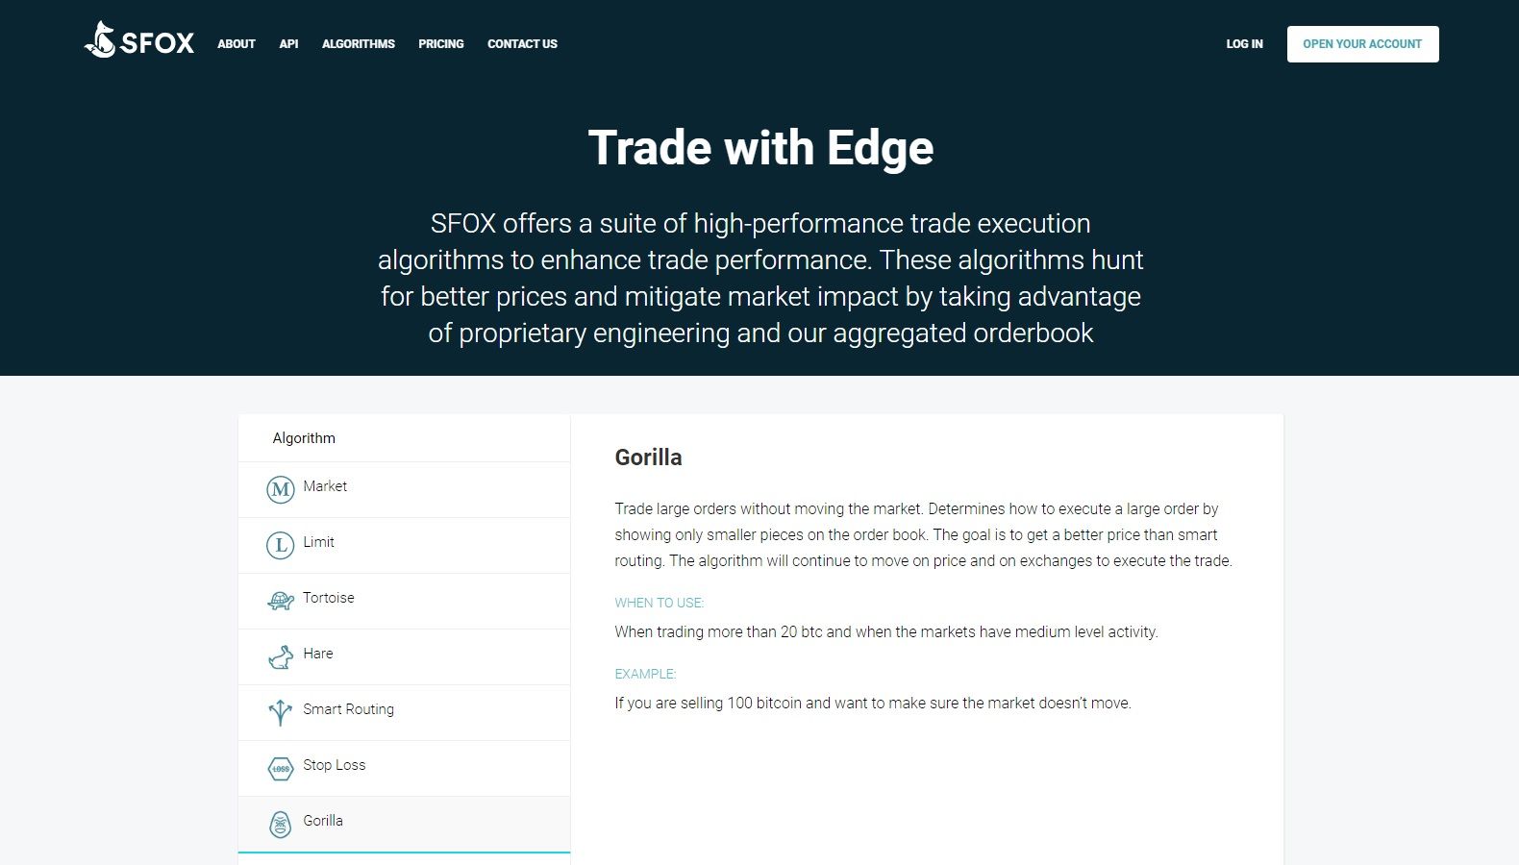This screenshot has height=865, width=1519.
Task: Select the Hare algorithm label
Action: [318, 654]
